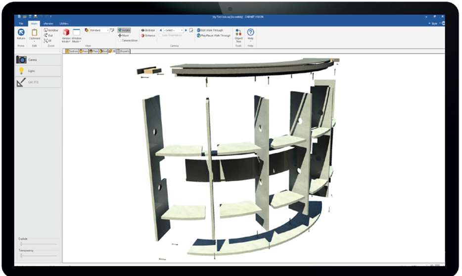The height and width of the screenshot is (276, 462).
Task: Enable the Camera Move checkbox
Action: (x=120, y=41)
